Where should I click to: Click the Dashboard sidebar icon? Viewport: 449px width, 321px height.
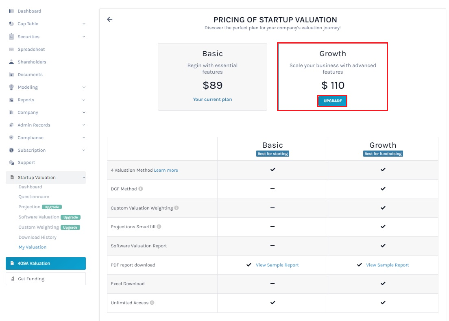pyautogui.click(x=11, y=11)
